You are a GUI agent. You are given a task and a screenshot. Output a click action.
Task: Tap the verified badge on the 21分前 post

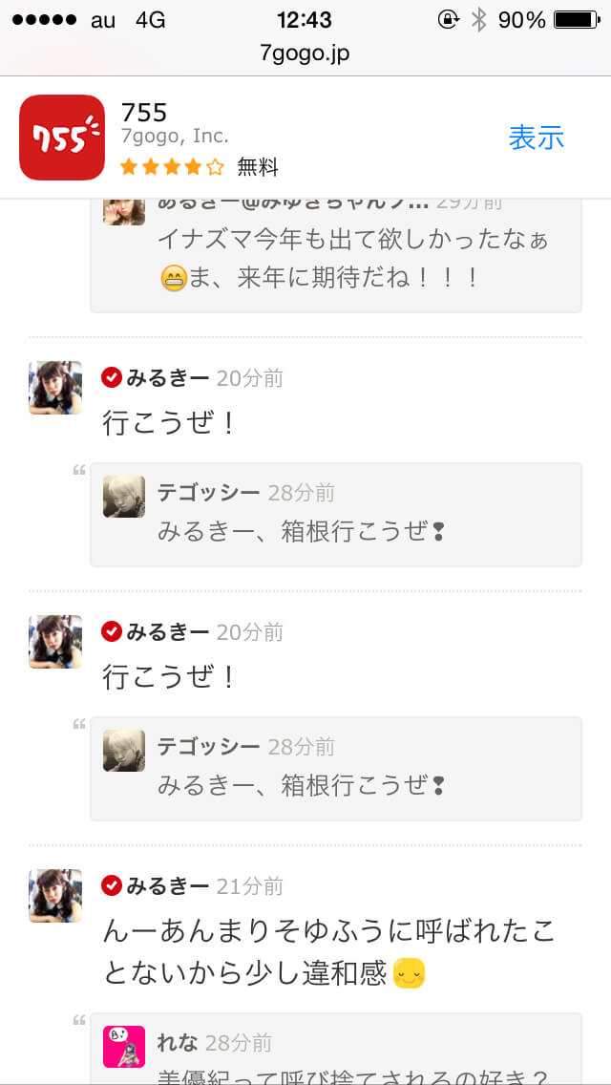pos(112,885)
